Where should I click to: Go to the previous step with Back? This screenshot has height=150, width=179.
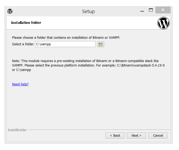pyautogui.click(x=115, y=135)
